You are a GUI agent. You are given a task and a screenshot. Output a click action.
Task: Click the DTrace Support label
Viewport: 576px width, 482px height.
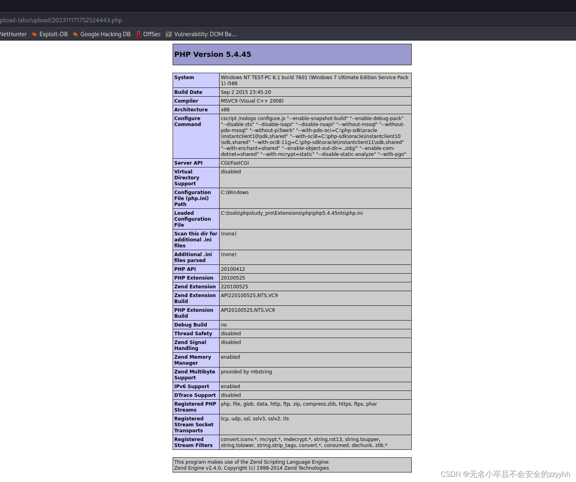[x=195, y=395]
